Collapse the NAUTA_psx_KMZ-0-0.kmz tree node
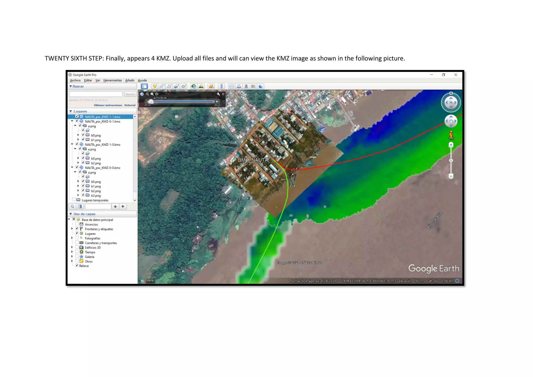 click(72, 167)
